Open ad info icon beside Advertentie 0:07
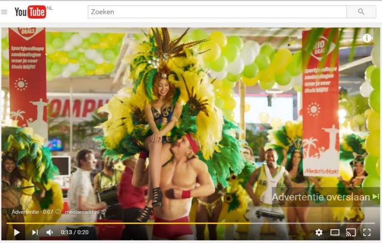 pyautogui.click(x=58, y=212)
